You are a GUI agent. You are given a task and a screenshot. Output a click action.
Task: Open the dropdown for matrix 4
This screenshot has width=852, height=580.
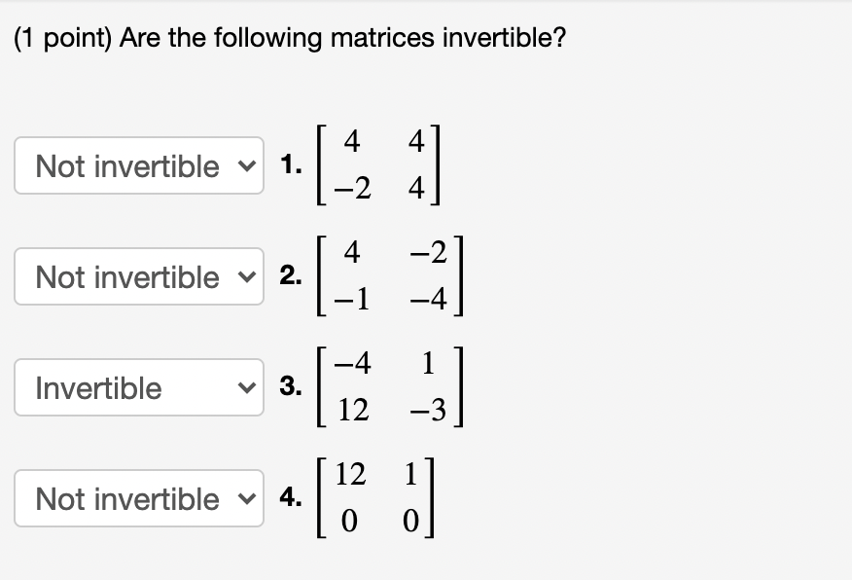click(x=139, y=498)
